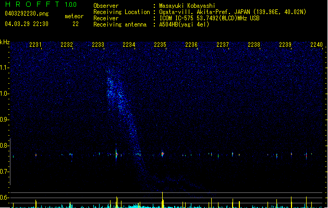Image resolution: width=328 pixels, height=208 pixels.
Task: Click the Receiver field label
Action: (106, 18)
